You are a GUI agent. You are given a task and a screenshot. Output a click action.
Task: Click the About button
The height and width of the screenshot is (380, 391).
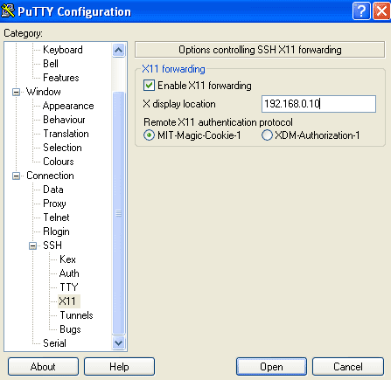(x=43, y=367)
